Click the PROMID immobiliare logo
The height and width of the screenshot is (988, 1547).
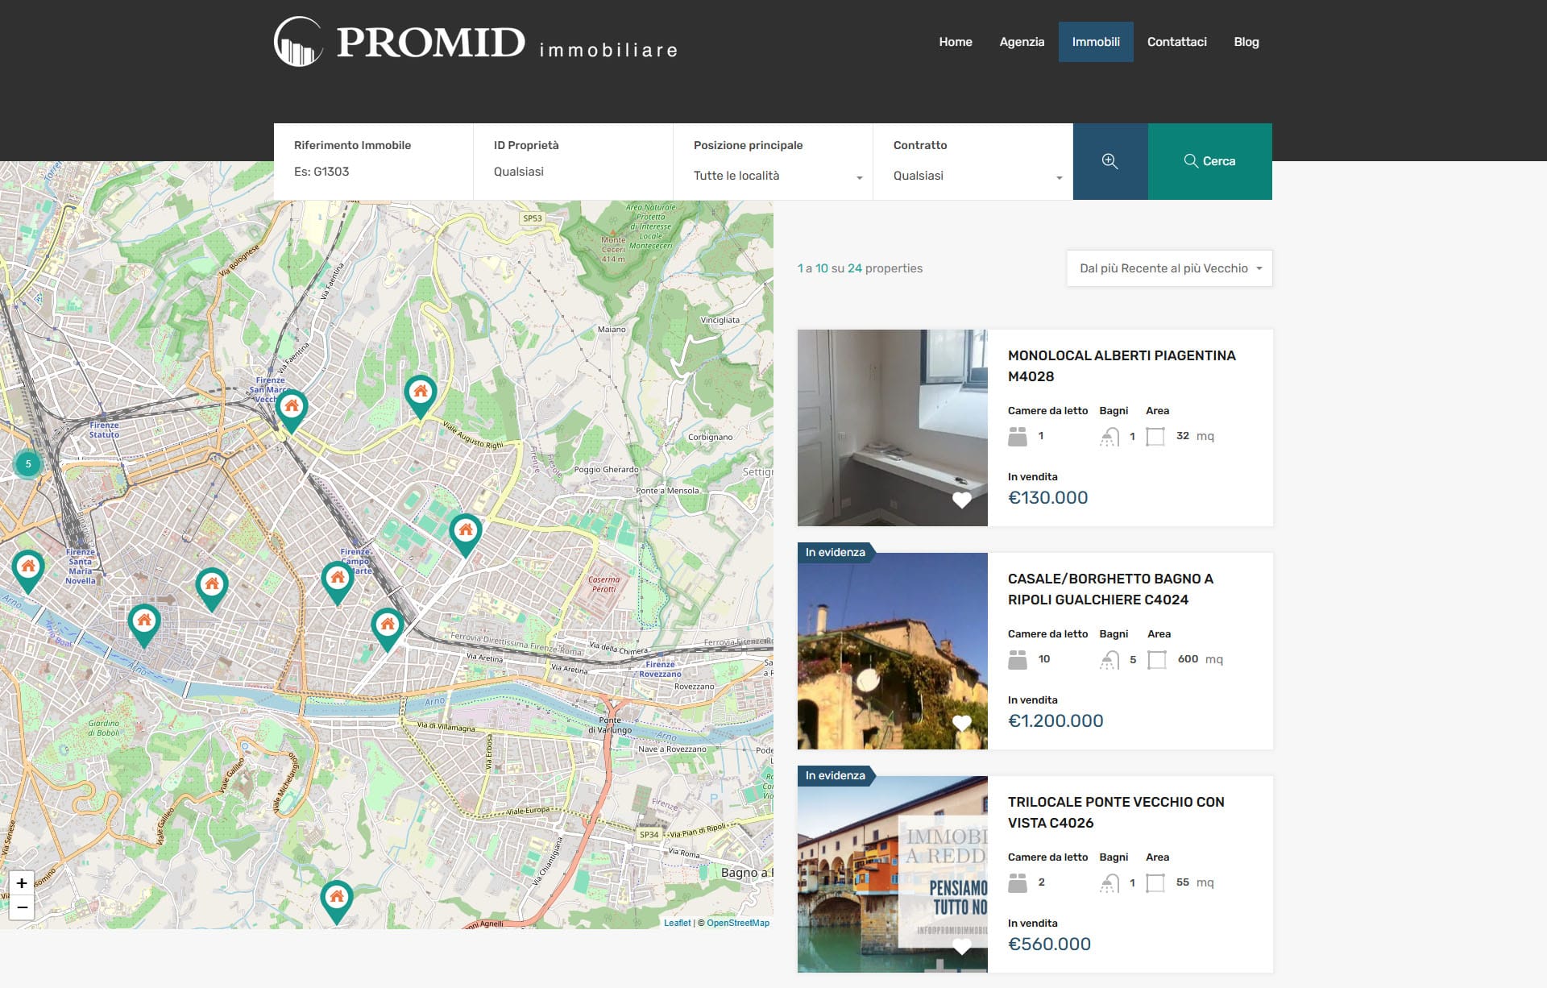pyautogui.click(x=475, y=42)
